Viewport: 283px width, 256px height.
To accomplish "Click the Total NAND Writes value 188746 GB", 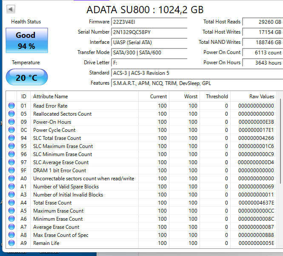I will (263, 43).
